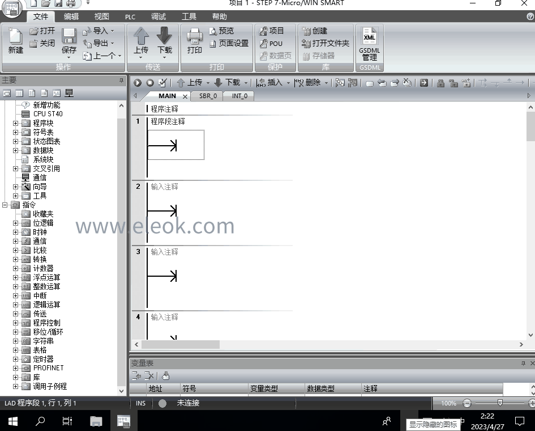Image resolution: width=535 pixels, height=431 pixels.
Task: Click 上传 in the editor toolbar
Action: click(x=190, y=83)
